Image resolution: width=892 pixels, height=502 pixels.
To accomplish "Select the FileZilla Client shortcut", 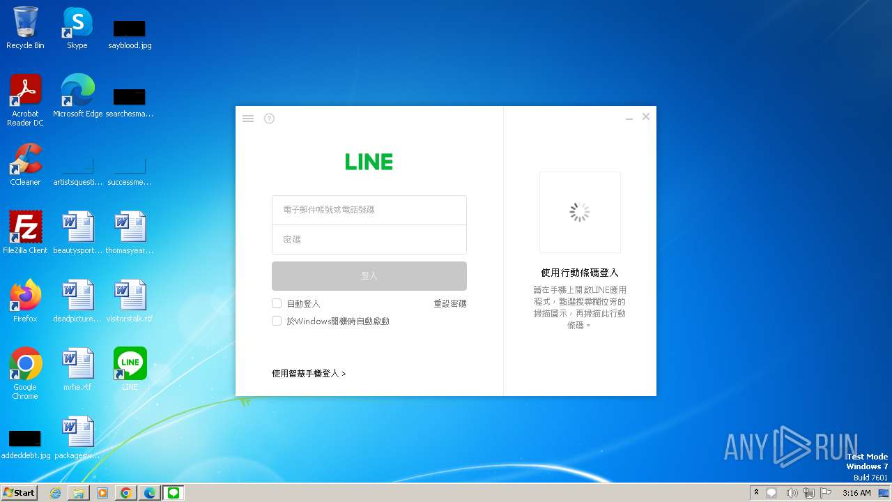I will coord(25,233).
